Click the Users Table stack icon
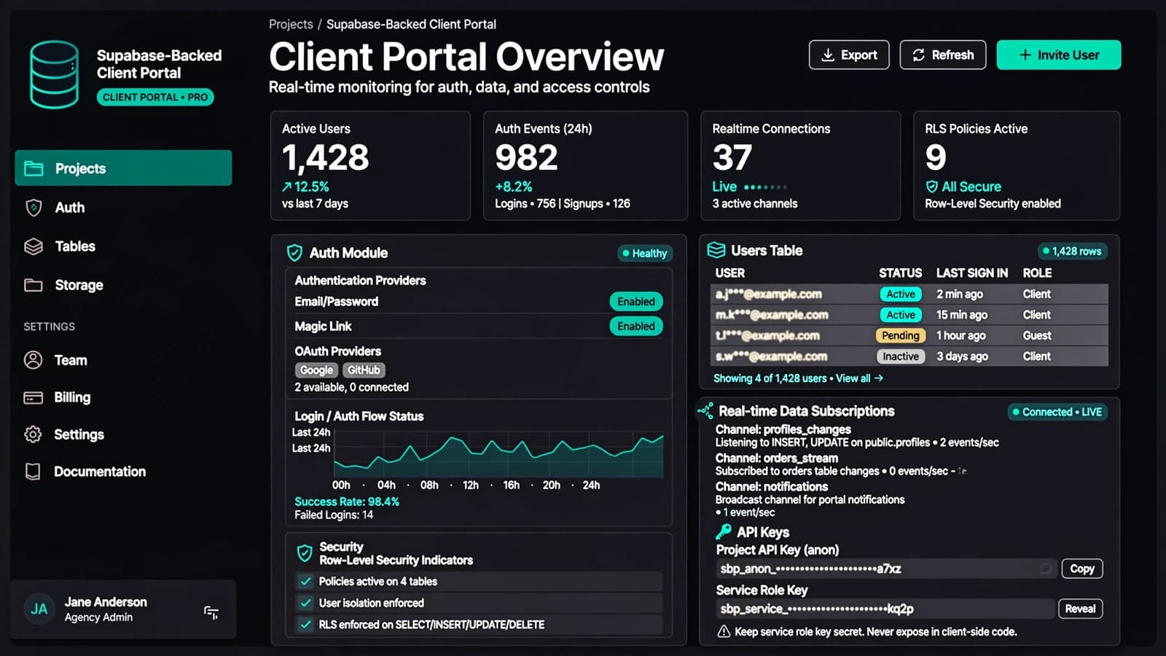1166x656 pixels. click(x=716, y=251)
